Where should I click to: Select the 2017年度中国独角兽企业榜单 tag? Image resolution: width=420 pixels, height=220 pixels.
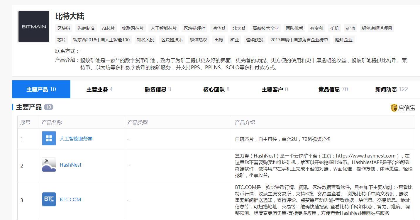299,40
